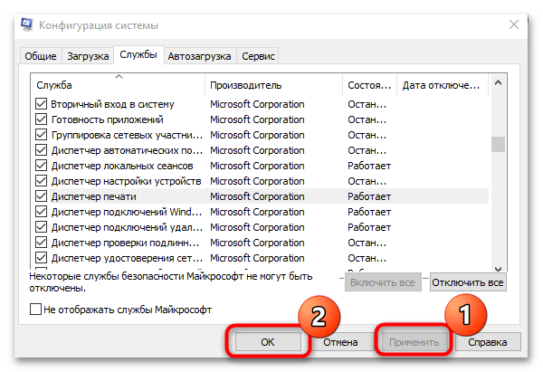This screenshot has width=543, height=372.
Task: Click Microsoft Corporation in Диспетчер удостоверения row
Action: point(257,258)
